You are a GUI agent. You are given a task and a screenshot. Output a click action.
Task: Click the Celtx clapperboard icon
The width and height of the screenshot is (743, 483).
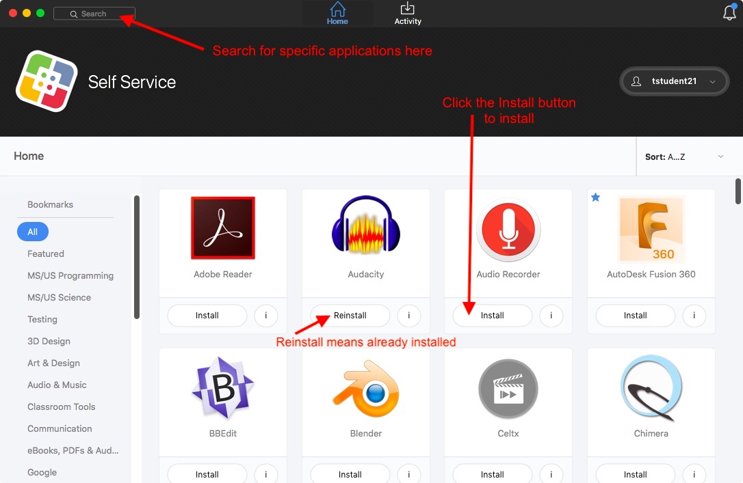pos(508,389)
